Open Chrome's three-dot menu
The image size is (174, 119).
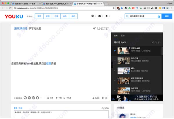(171, 8)
